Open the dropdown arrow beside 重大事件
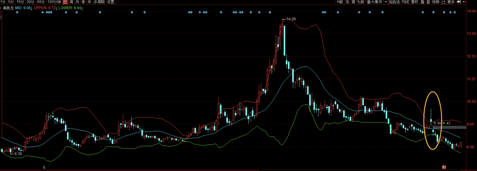 (x=386, y=2)
